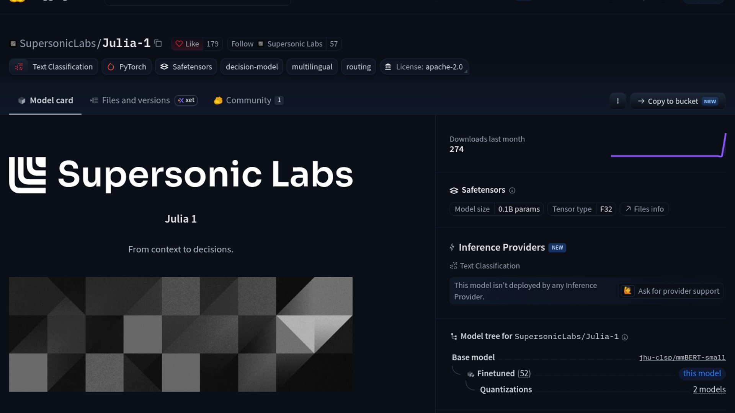Screen dimensions: 735x413
Task: Select the Text Classification tag
Action: point(54,67)
